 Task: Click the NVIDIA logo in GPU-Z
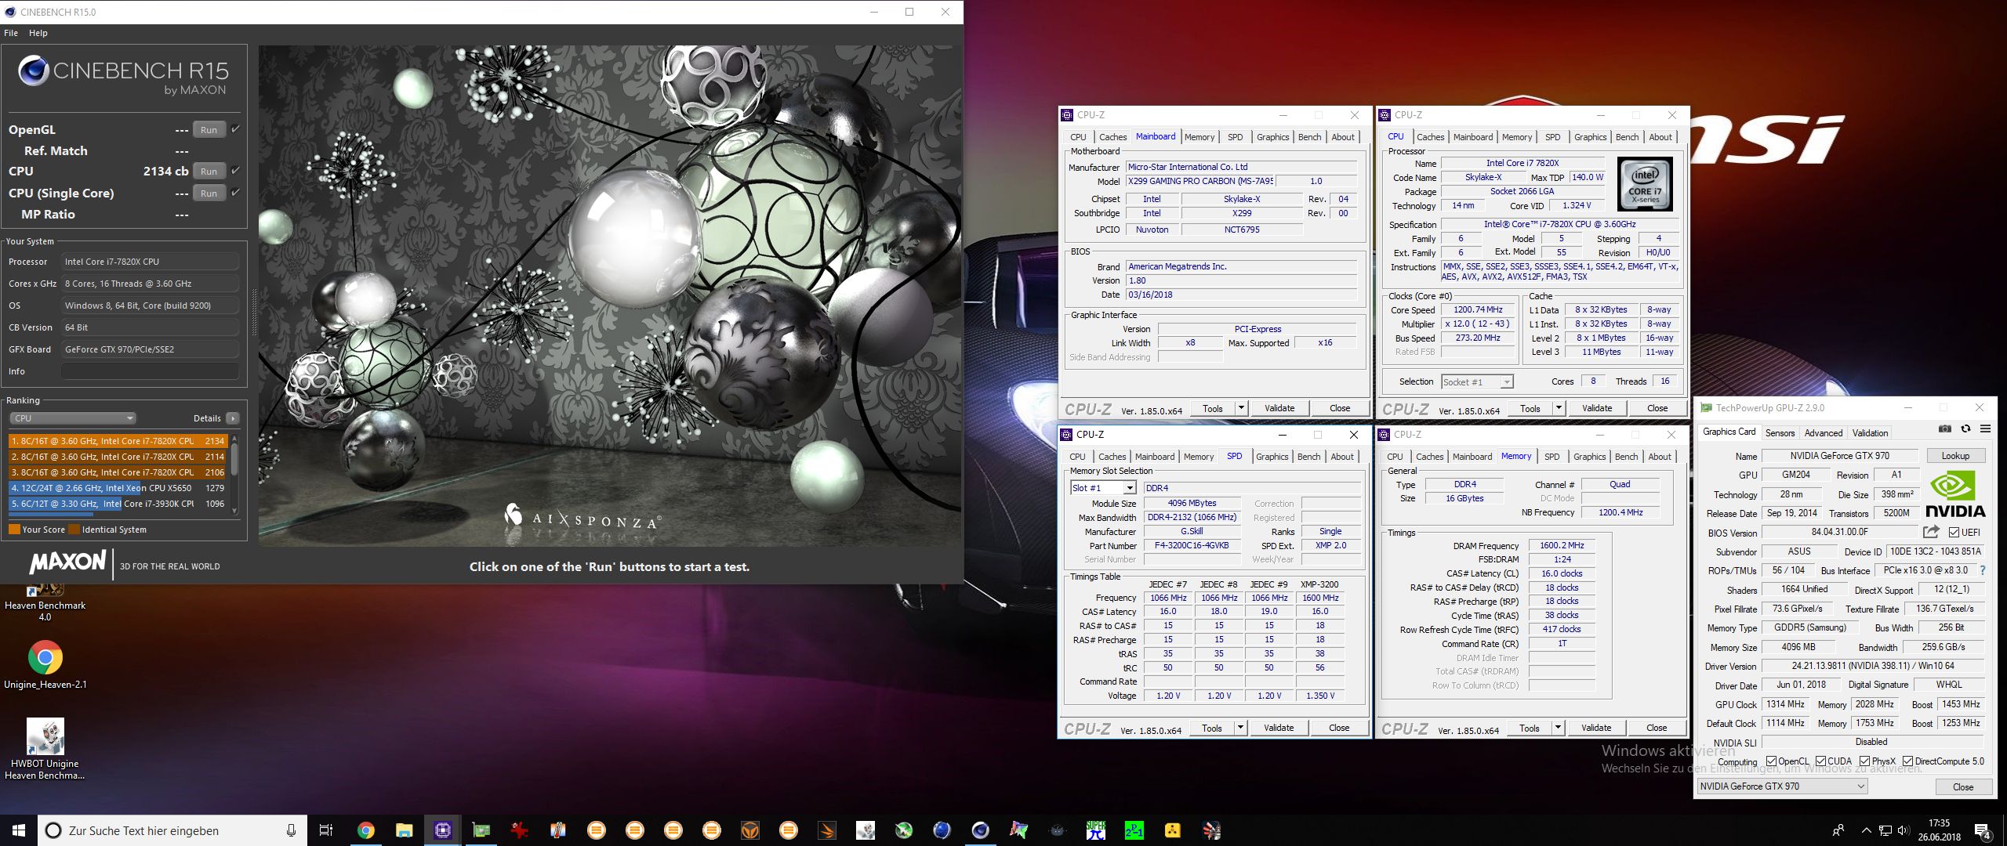tap(1955, 494)
